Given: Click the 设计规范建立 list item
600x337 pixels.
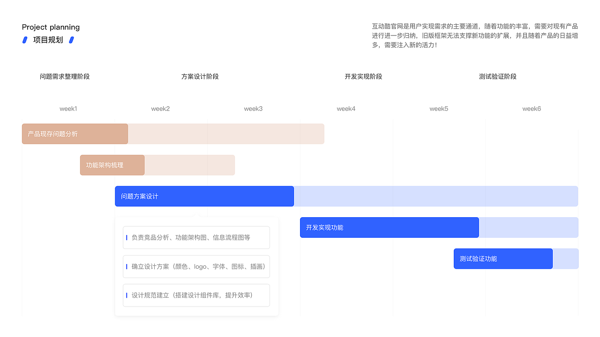Looking at the screenshot, I should click(x=196, y=295).
